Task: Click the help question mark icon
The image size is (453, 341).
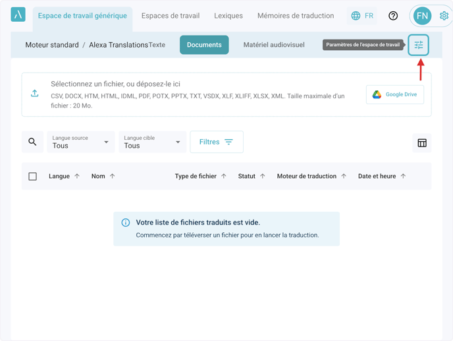Action: click(393, 16)
